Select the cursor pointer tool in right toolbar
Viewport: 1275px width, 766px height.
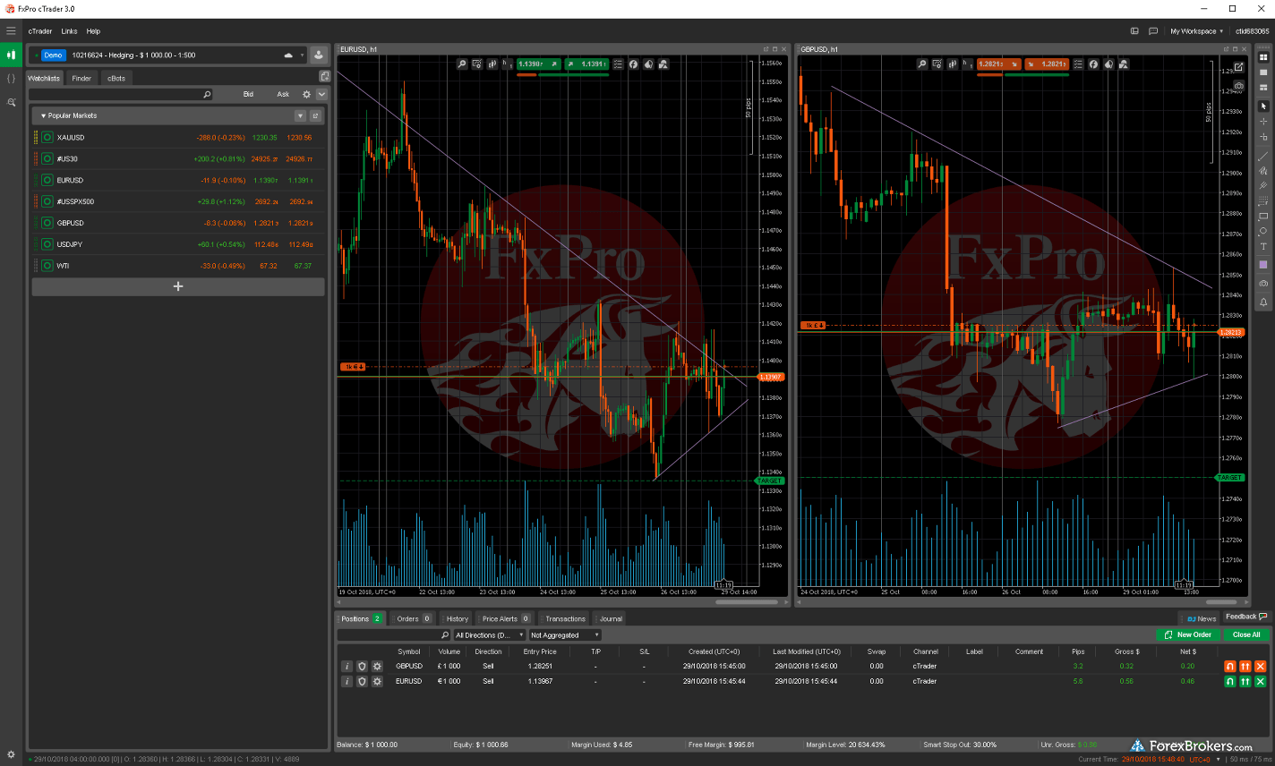(1263, 106)
